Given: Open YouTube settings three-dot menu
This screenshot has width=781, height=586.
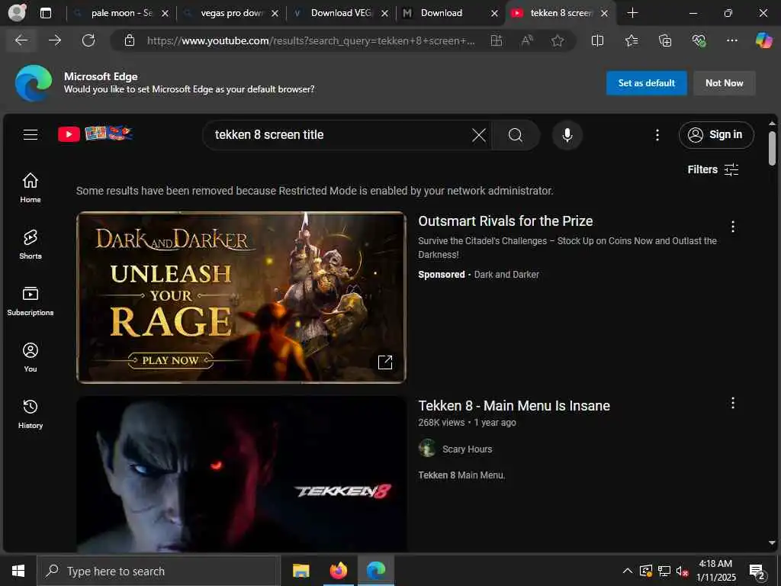Looking at the screenshot, I should pos(657,134).
